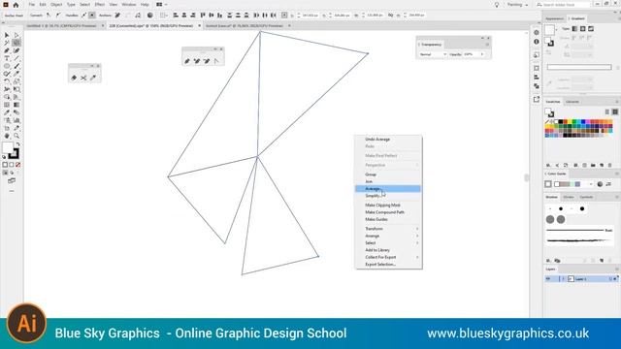Viewport: 621px width, 349px height.
Task: Set color mode to None (red slash)
Action: [x=17, y=165]
